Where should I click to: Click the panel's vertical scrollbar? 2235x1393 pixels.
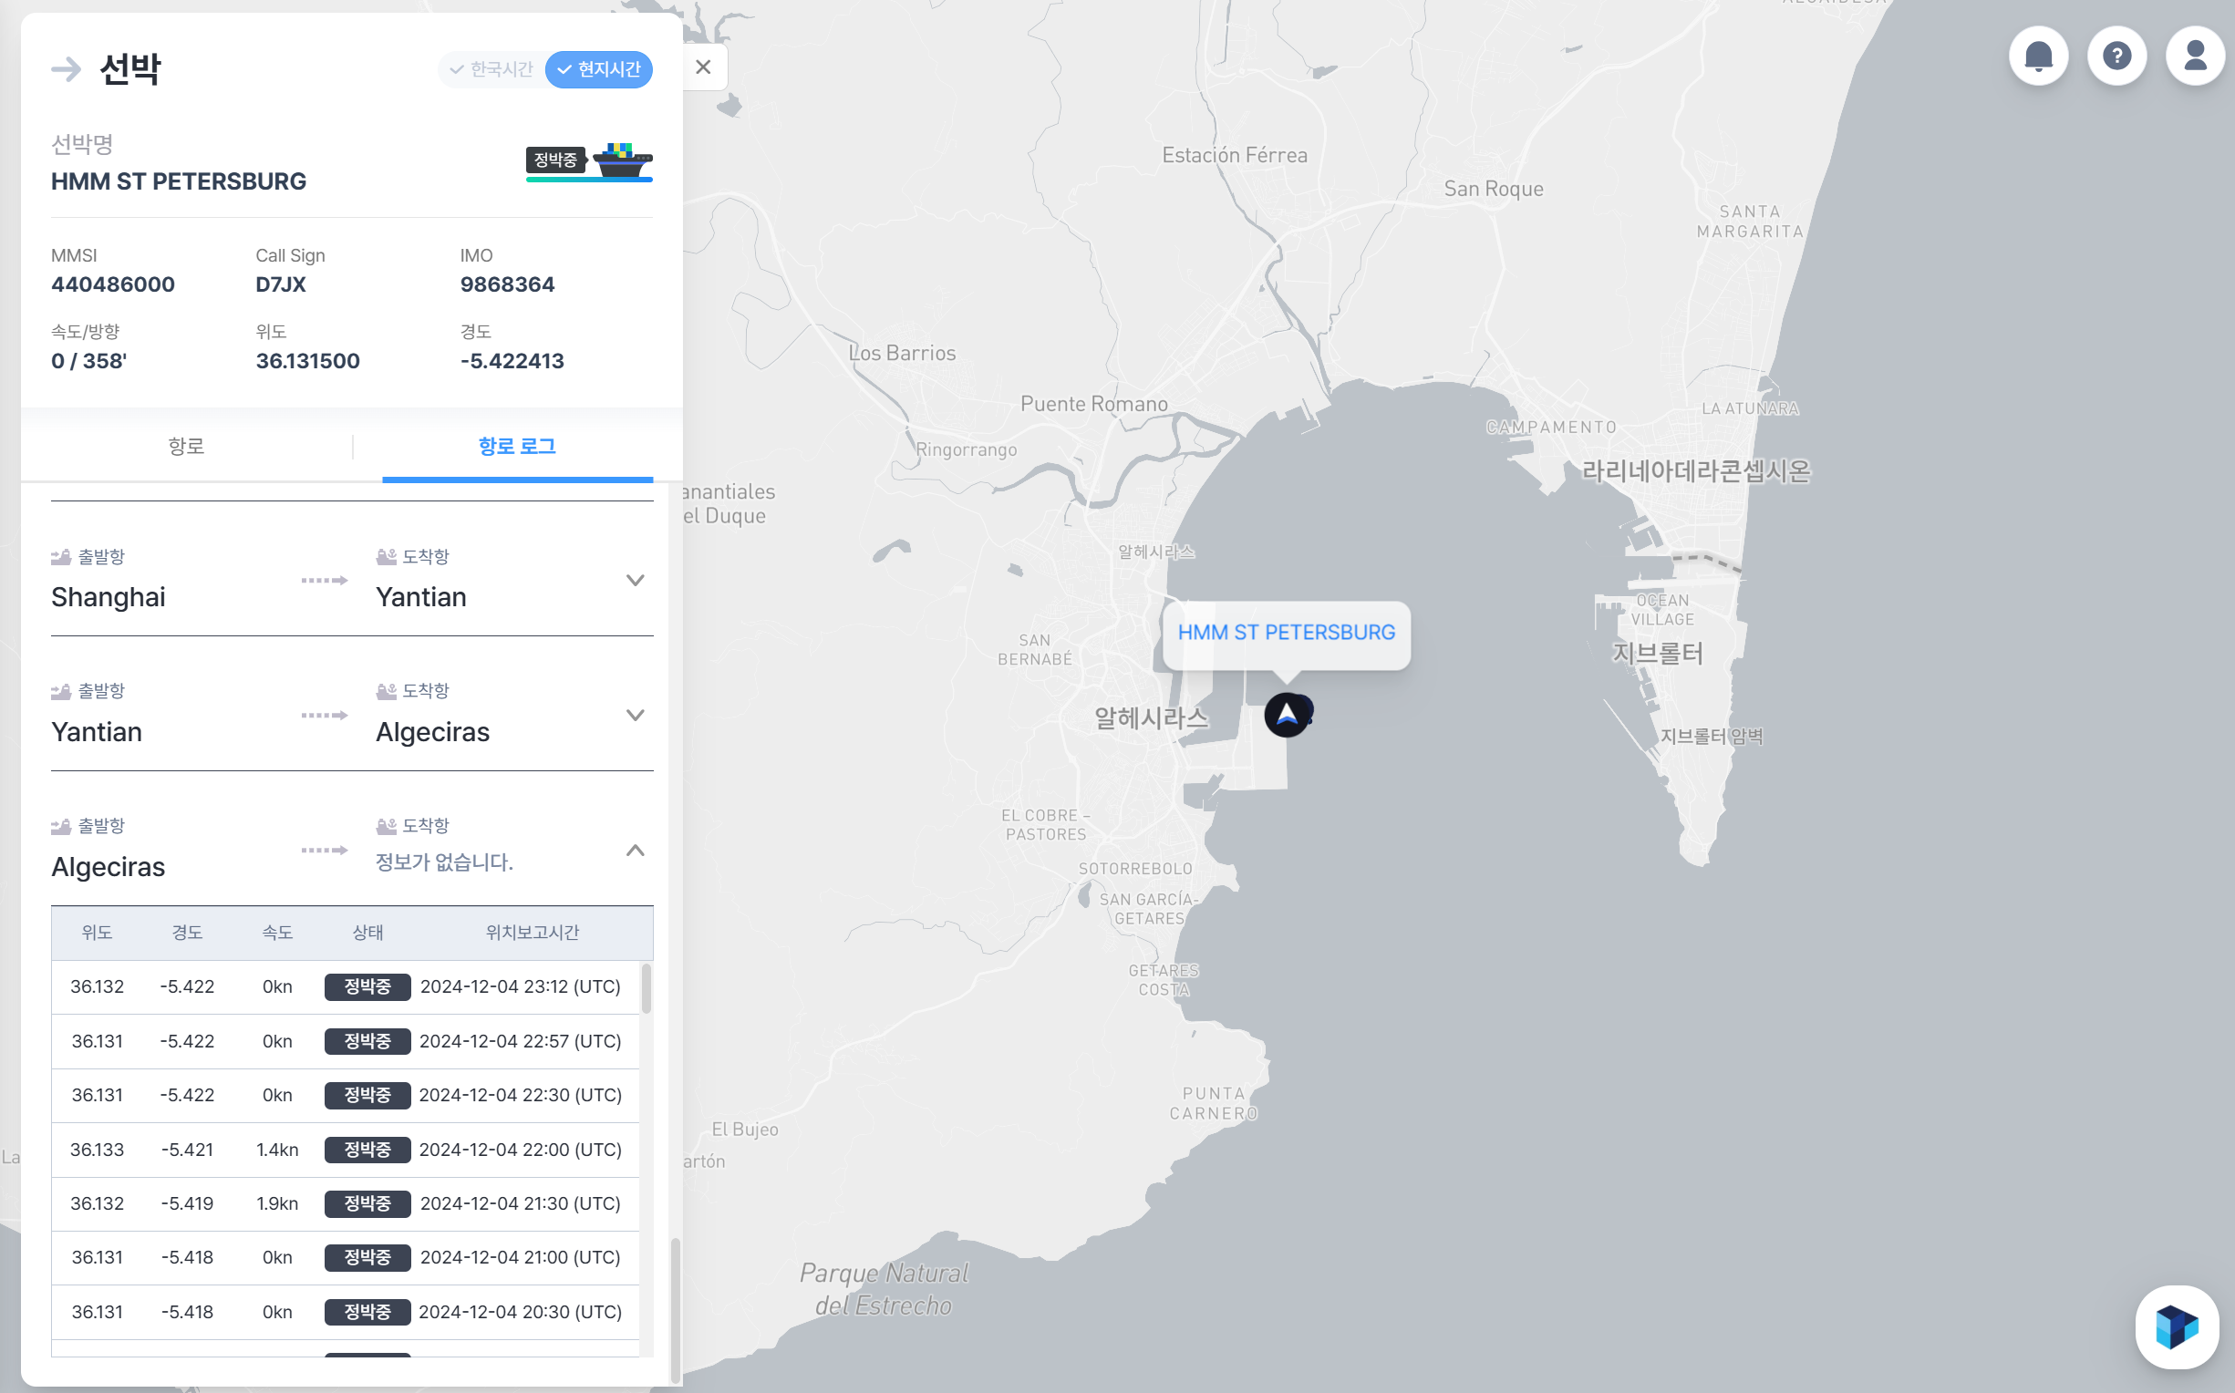tap(676, 1311)
